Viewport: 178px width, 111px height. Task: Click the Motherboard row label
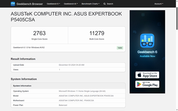point(19,100)
